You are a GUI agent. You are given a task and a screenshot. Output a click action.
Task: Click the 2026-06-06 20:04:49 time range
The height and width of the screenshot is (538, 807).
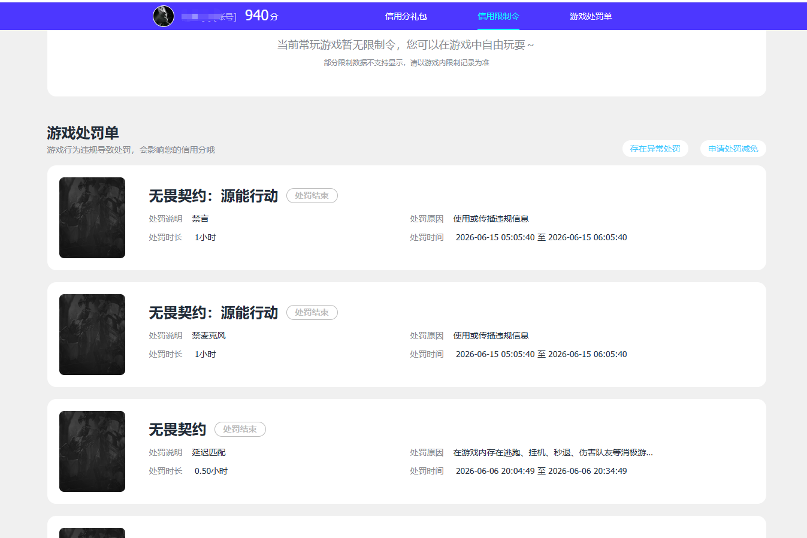pos(542,471)
